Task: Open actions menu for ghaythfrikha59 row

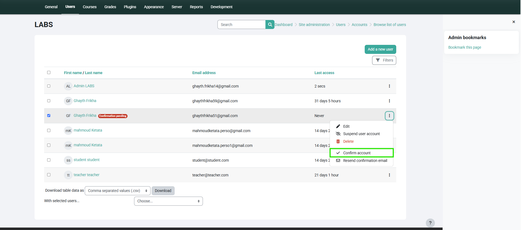Action: click(389, 101)
